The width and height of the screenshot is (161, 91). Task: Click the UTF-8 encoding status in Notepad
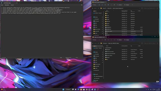[x=77, y=58]
